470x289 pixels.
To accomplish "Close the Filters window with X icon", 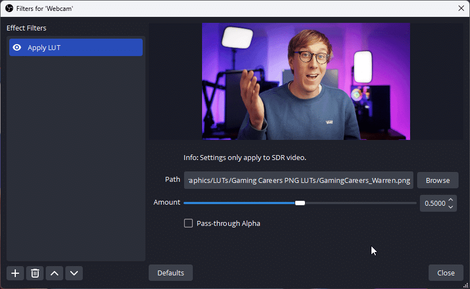I will click(x=461, y=8).
